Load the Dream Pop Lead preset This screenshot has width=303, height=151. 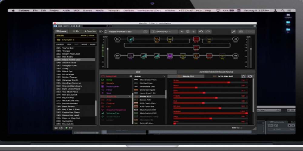coord(71,54)
